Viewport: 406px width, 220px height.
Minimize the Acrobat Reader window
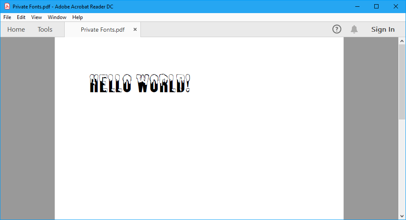pos(357,6)
